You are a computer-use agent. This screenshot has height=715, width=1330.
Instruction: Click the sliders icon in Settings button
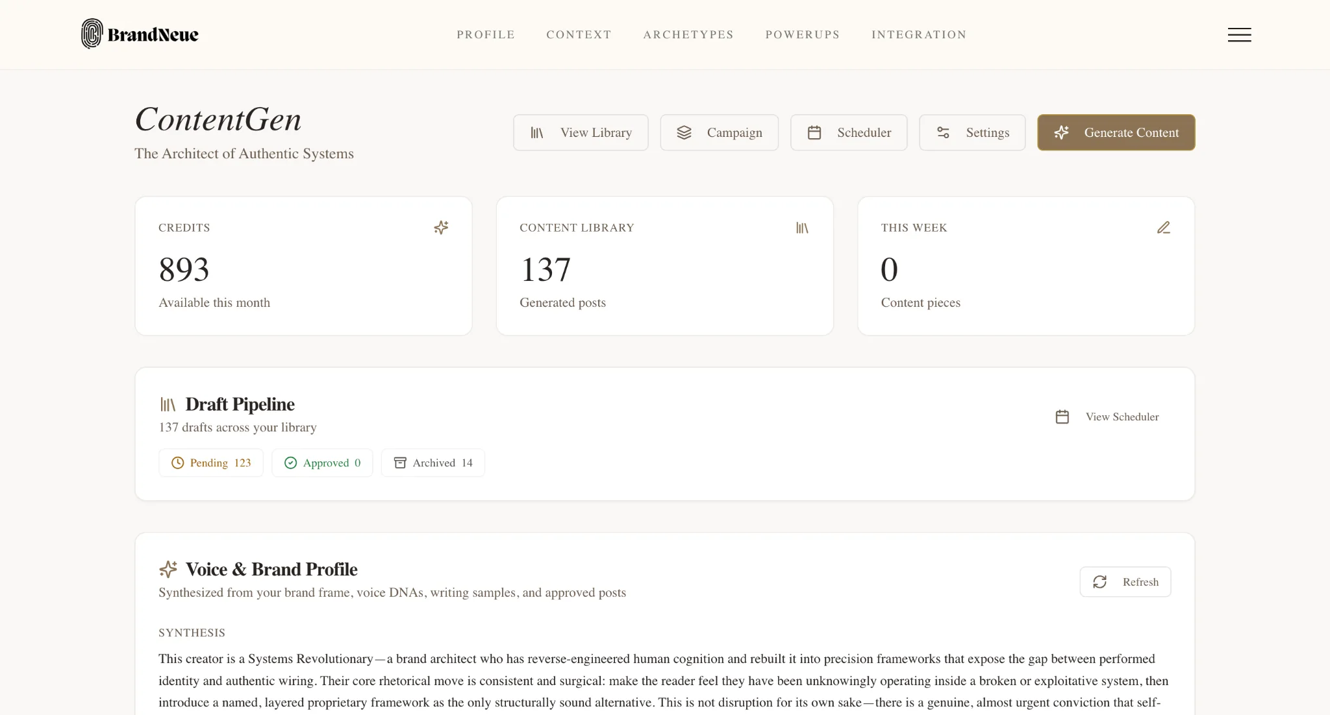coord(943,132)
